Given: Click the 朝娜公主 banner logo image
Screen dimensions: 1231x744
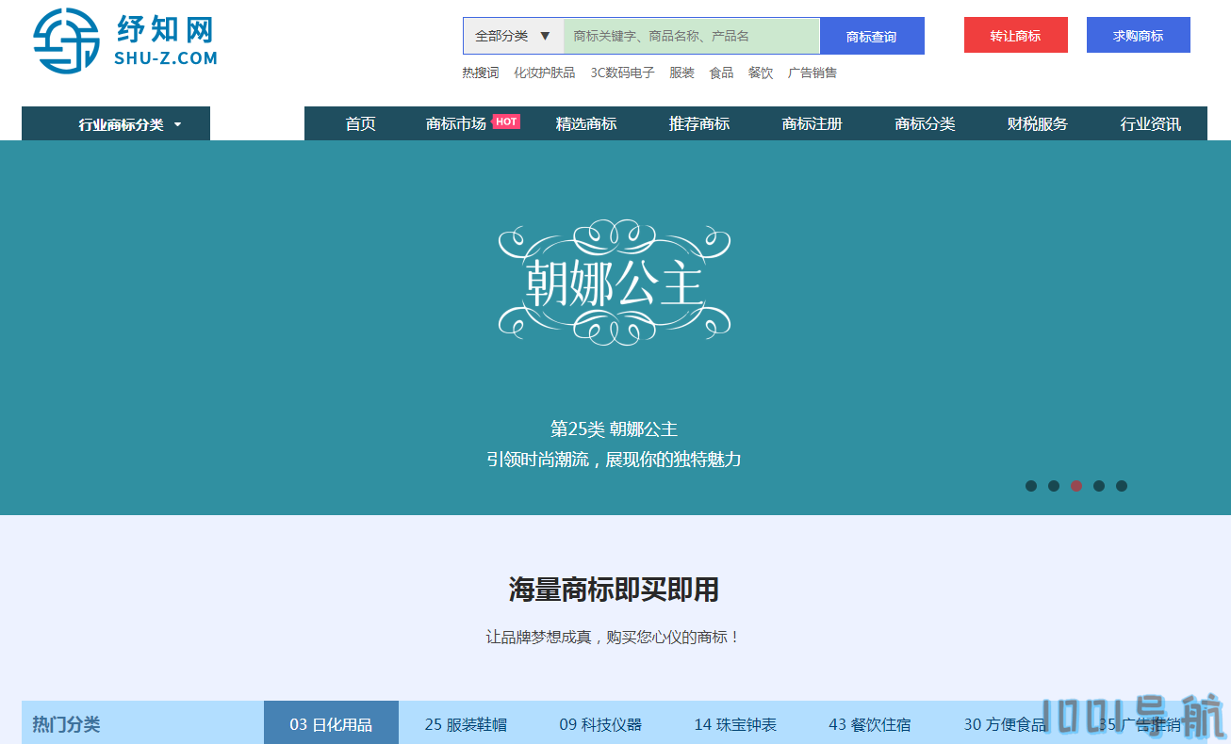Looking at the screenshot, I should tap(615, 281).
